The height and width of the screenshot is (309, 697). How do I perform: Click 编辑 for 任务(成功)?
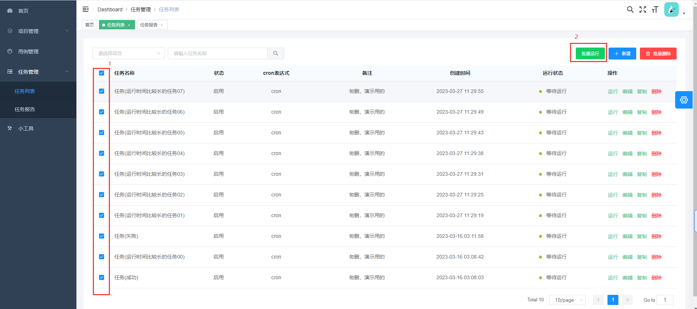(x=627, y=278)
